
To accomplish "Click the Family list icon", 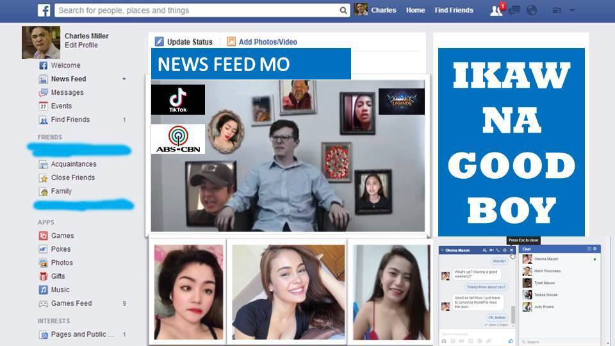I will coord(43,192).
